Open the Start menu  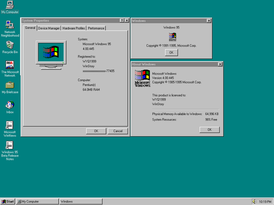coord(8,202)
